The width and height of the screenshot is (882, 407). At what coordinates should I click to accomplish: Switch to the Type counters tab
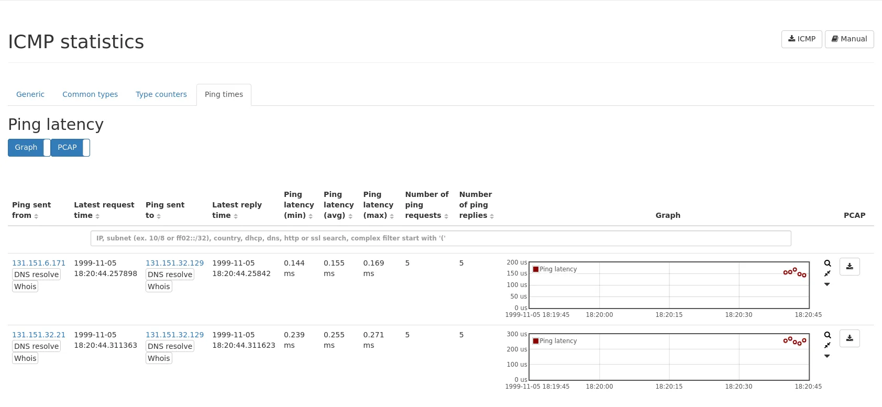(161, 94)
